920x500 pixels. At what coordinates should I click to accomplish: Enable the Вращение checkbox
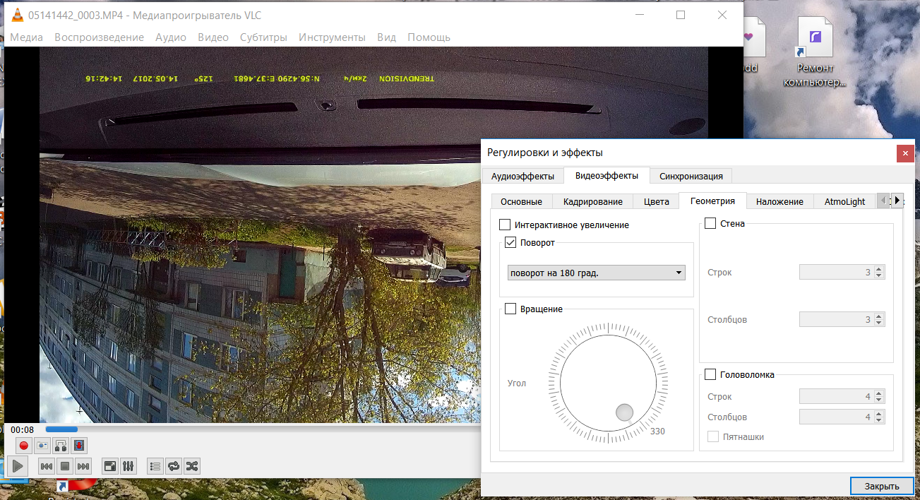click(x=511, y=309)
